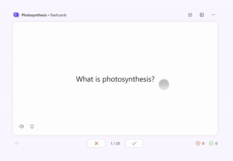Click the purple flashcards deck icon
Image resolution: width=233 pixels, height=161 pixels.
pos(16,15)
